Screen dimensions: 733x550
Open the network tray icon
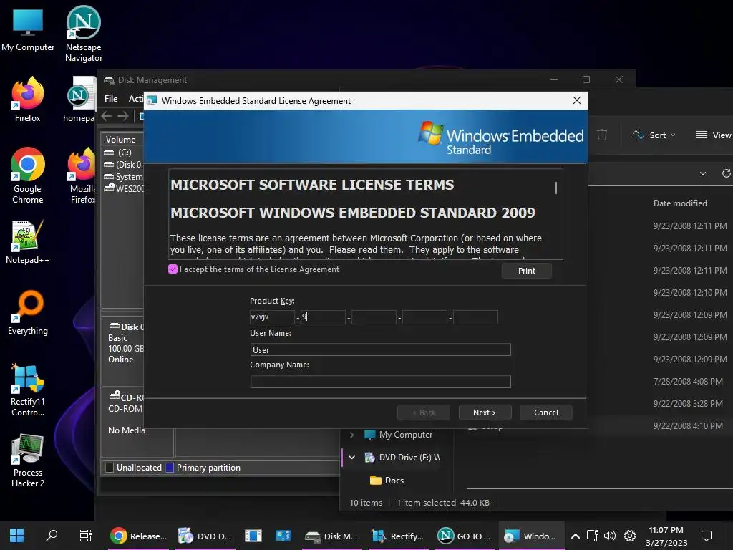(x=592, y=536)
